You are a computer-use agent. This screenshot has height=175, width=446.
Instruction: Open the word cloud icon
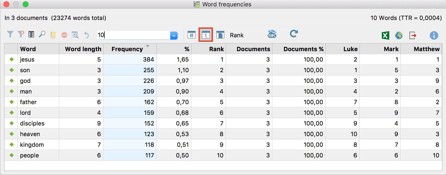[272, 34]
